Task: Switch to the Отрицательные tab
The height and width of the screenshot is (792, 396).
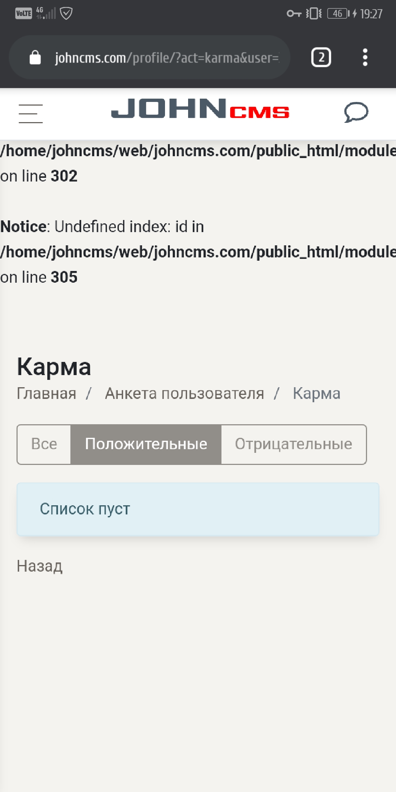Action: tap(293, 444)
